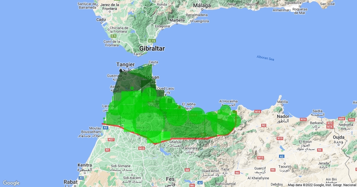The image size is (357, 187).
Task: Click the N1 road shield
Action: point(108,150)
